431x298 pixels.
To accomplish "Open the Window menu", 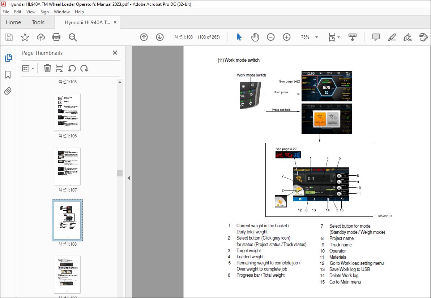I will [x=61, y=12].
